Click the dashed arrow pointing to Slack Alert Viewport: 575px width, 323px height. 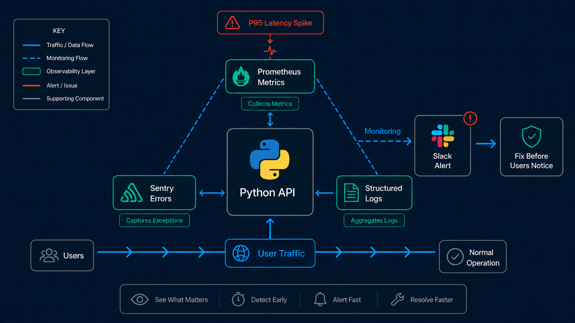coord(385,141)
